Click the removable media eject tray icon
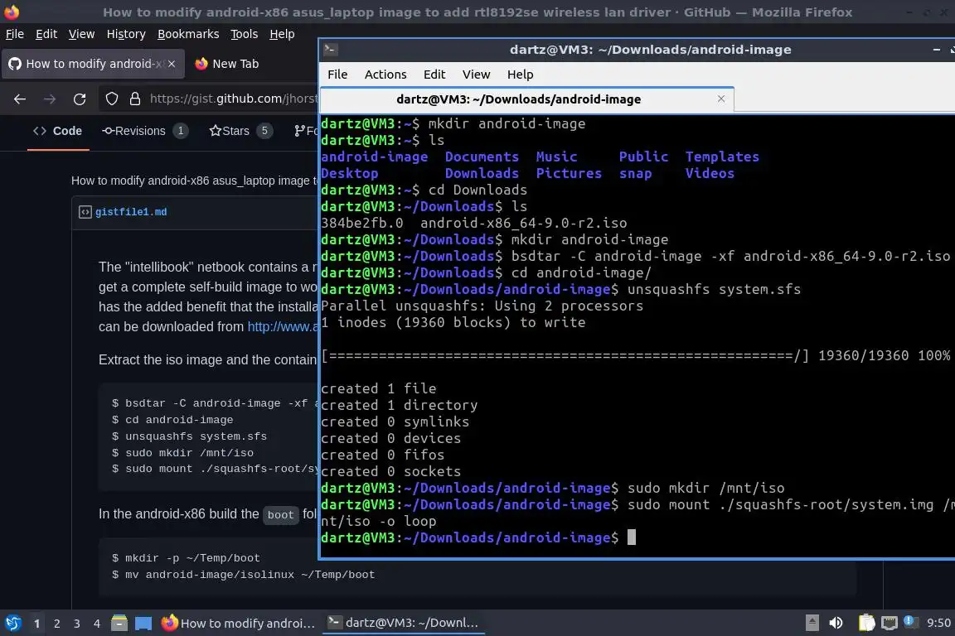This screenshot has width=955, height=636. coord(812,623)
